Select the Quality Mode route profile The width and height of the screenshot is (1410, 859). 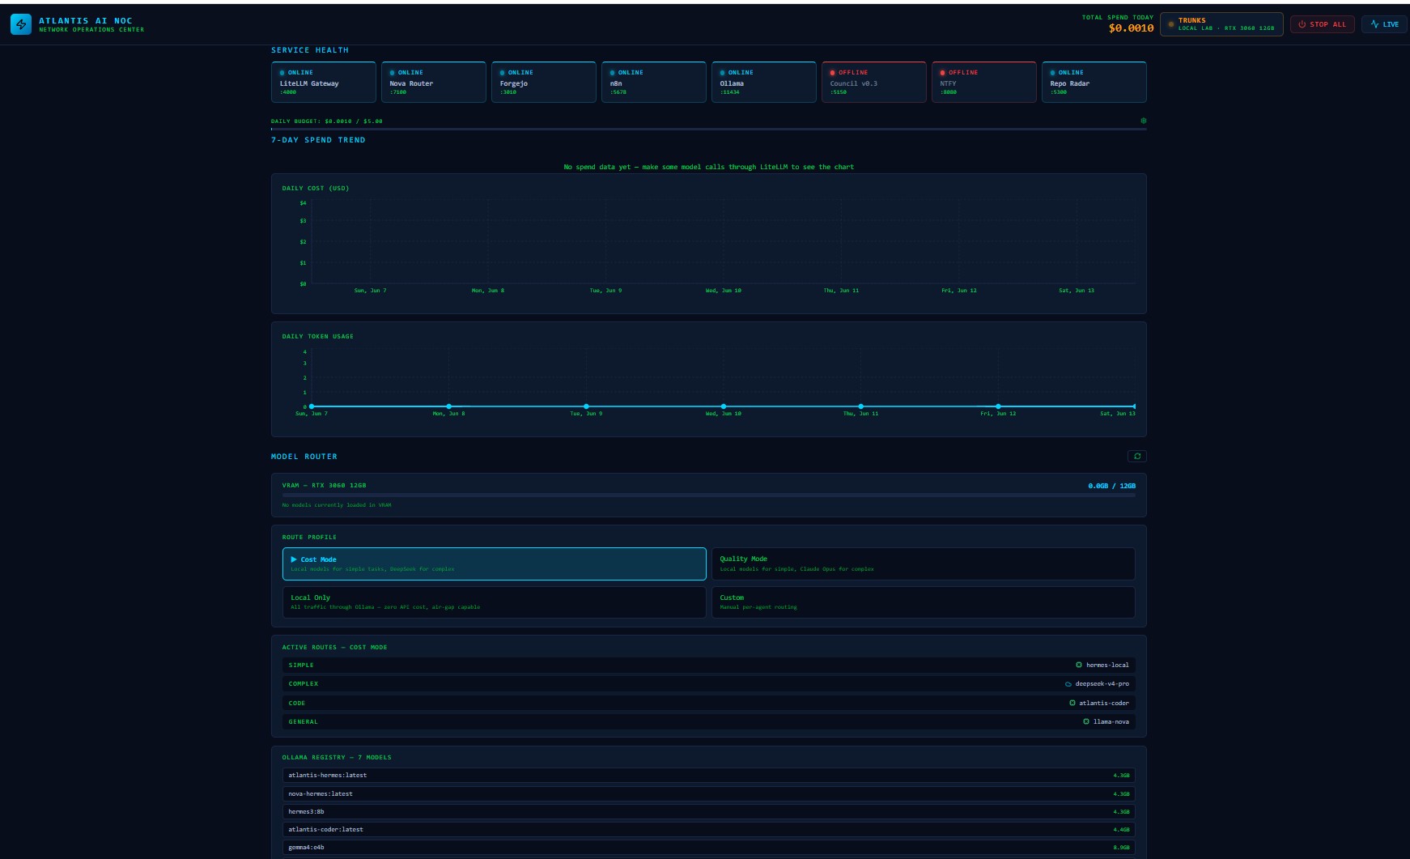[x=924, y=563]
